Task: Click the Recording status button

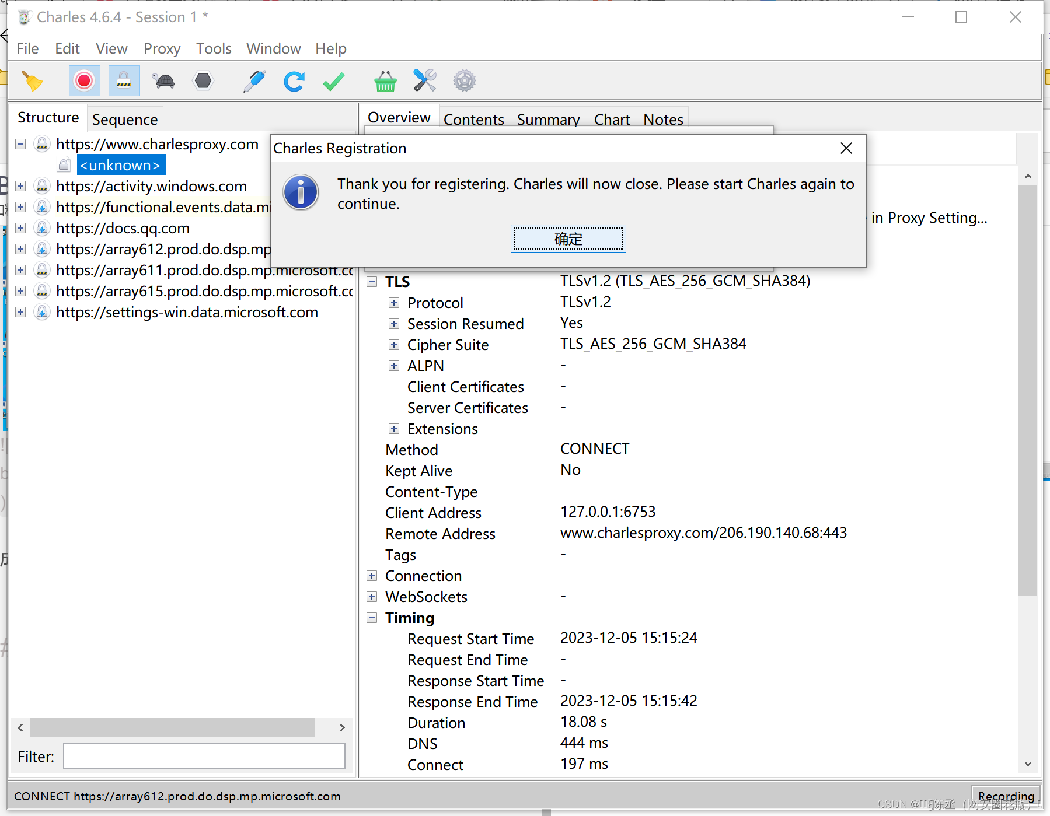Action: point(1006,796)
